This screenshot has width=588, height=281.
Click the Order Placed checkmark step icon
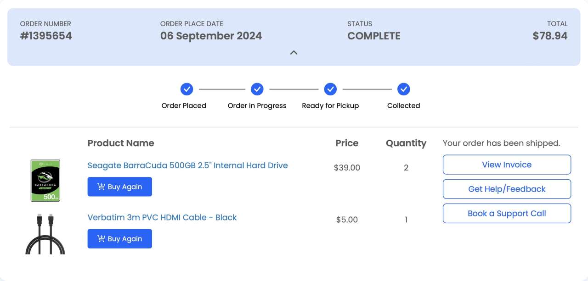coord(187,89)
